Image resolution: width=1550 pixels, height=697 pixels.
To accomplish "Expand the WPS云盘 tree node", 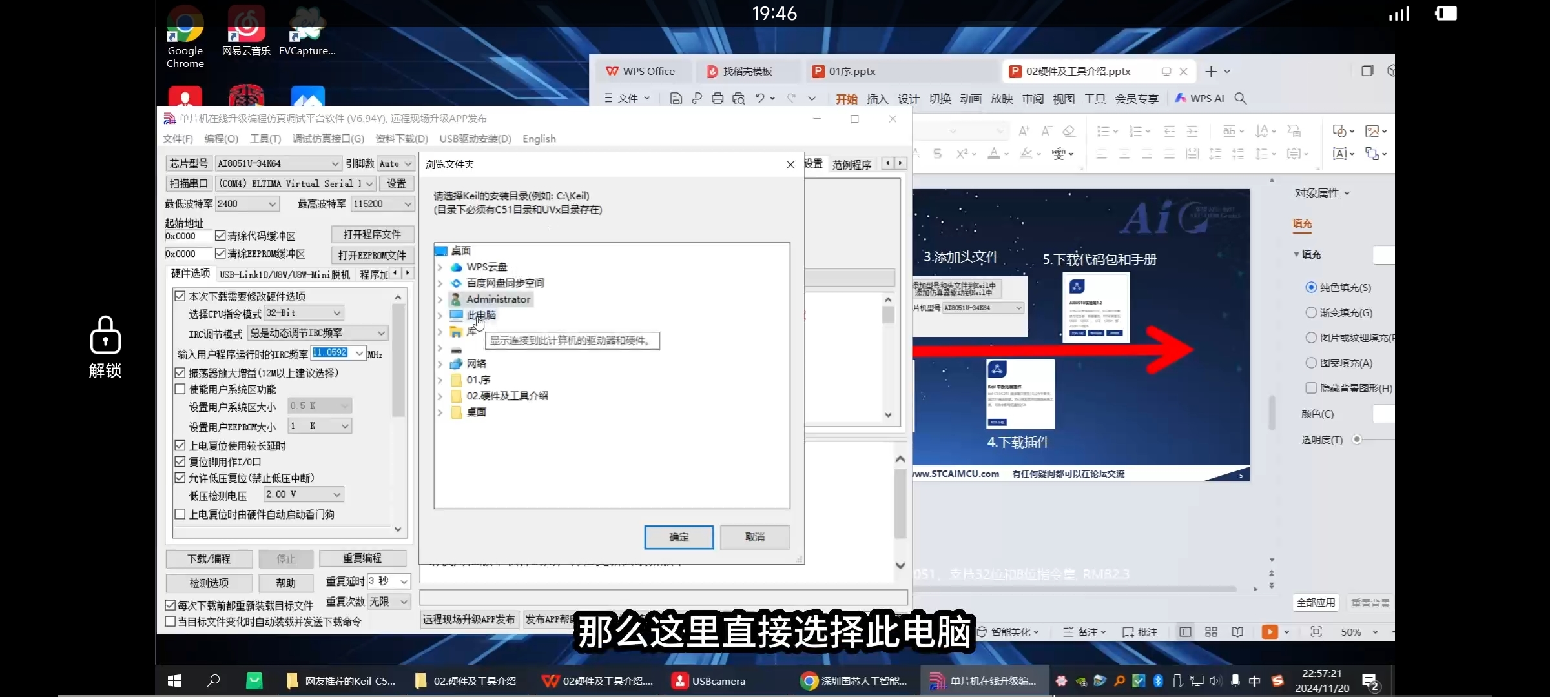I will [440, 267].
